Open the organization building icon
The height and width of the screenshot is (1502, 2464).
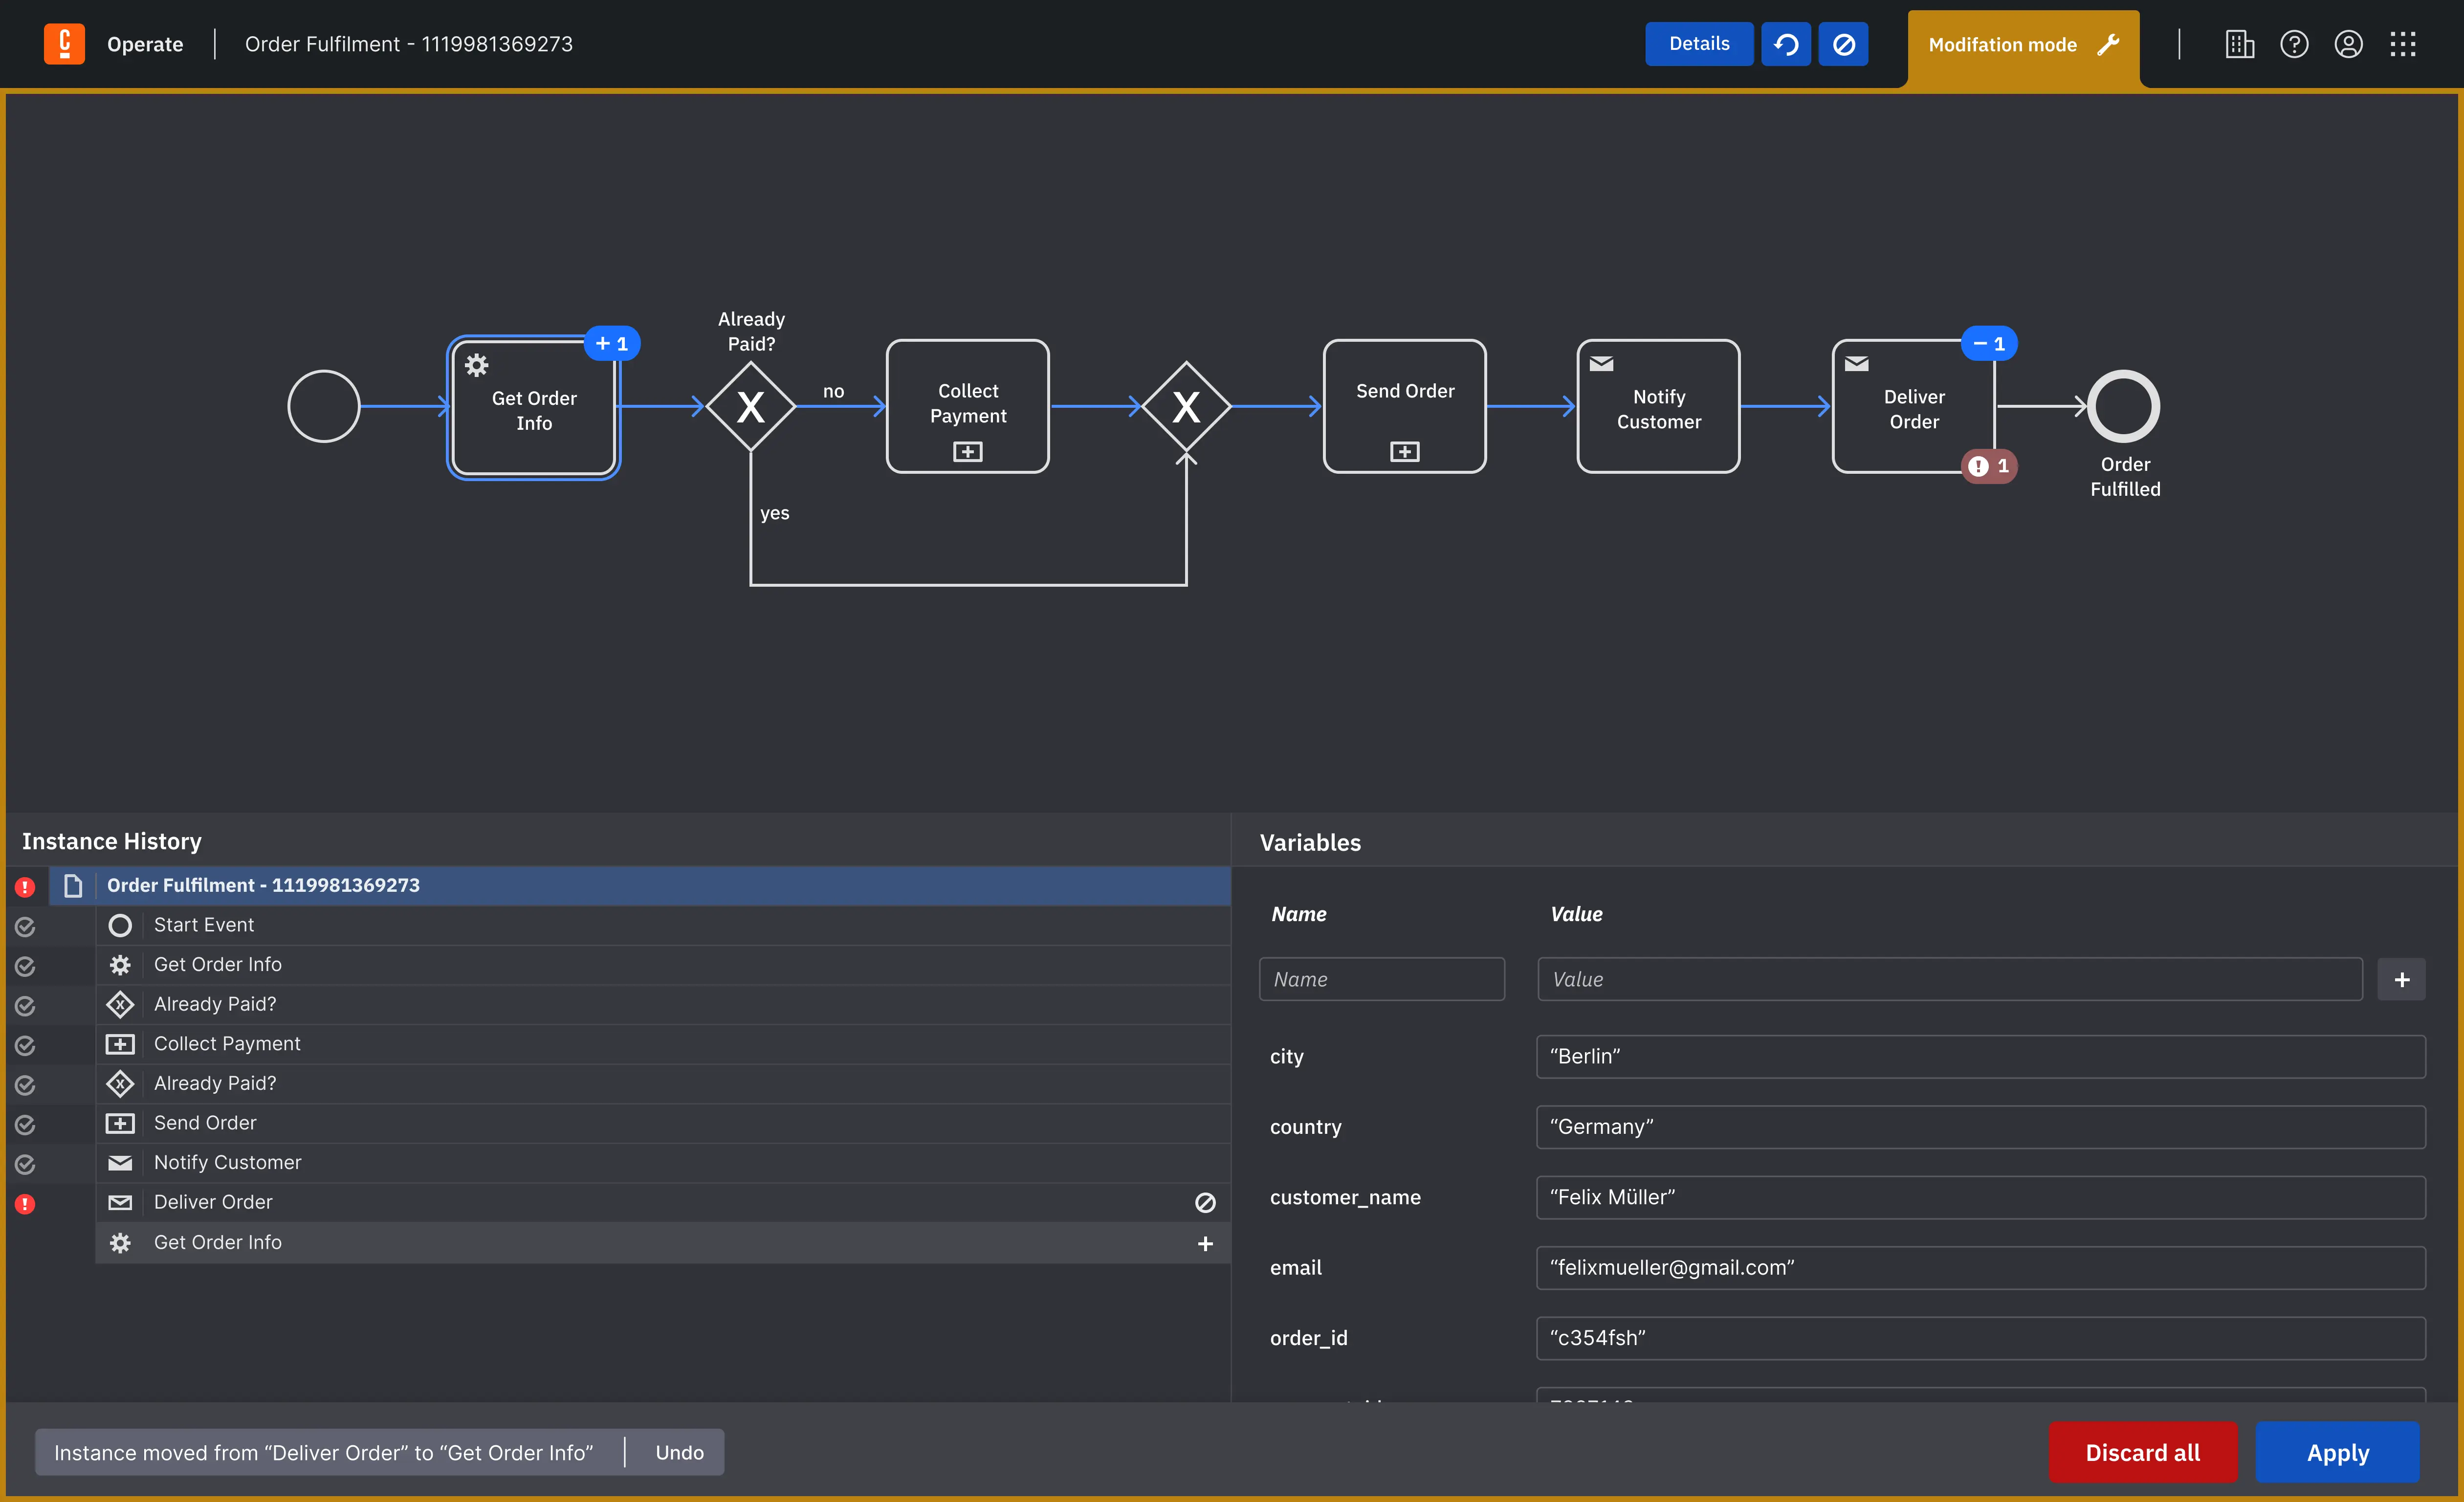(x=2239, y=44)
